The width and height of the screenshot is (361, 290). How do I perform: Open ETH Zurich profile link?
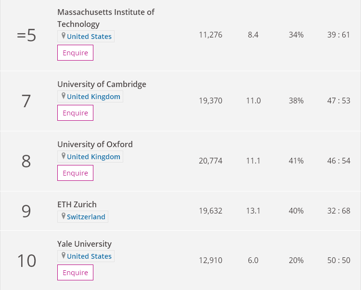click(77, 204)
